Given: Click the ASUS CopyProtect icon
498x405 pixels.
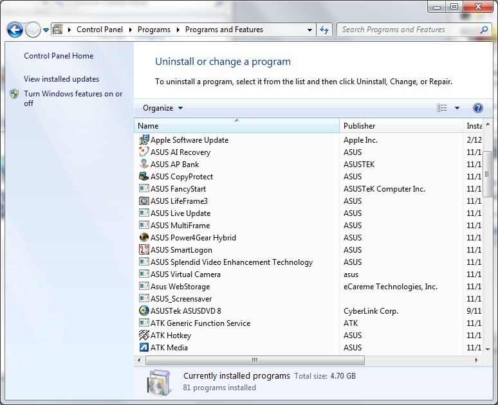Looking at the screenshot, I should (x=144, y=176).
